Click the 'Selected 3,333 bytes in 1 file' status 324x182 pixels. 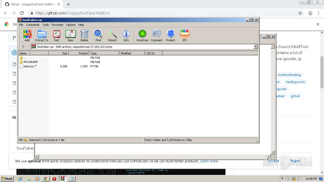pyautogui.click(x=47, y=140)
